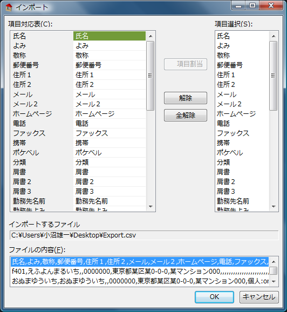Click the house app icon in title bar
Image resolution: width=287 pixels, height=312 pixels.
[x=9, y=8]
